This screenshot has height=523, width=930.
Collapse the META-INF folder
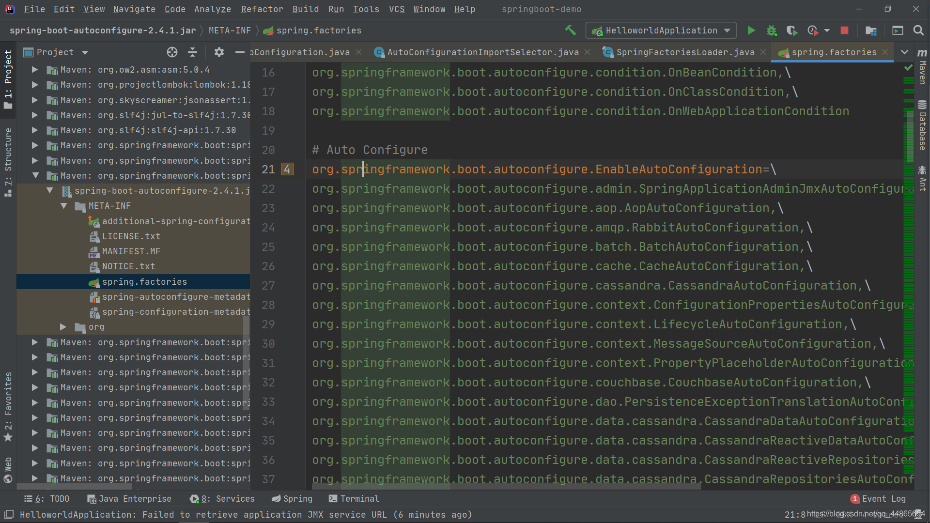point(63,206)
